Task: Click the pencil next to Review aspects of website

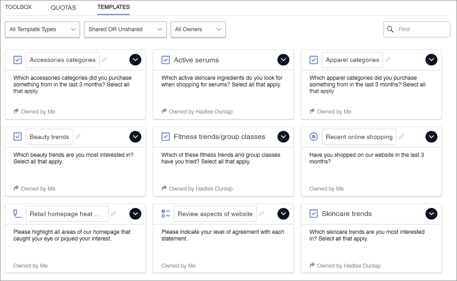Action: (x=261, y=213)
